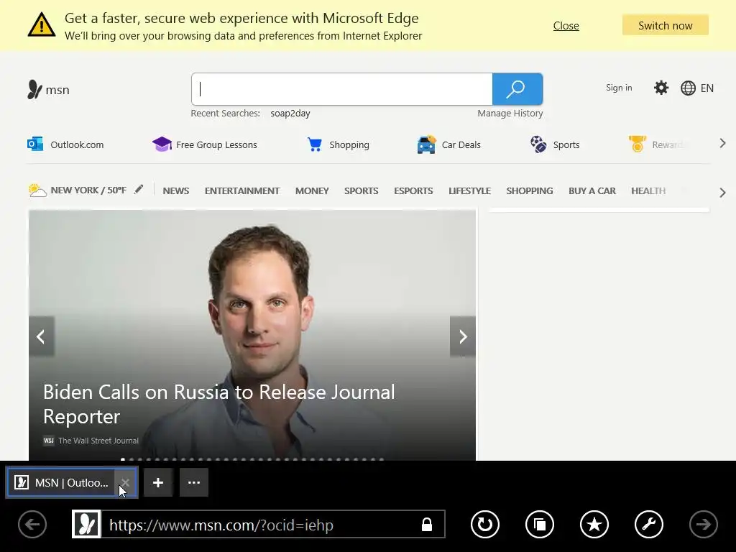Open the Outlook.com shortcut icon

(x=35, y=144)
